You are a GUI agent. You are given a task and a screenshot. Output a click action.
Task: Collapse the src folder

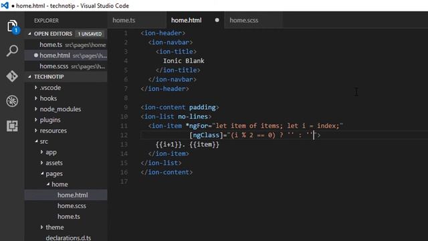pyautogui.click(x=36, y=141)
